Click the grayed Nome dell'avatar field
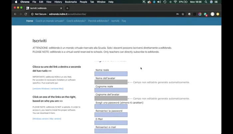The height and width of the screenshot is (134, 233). pos(111,82)
